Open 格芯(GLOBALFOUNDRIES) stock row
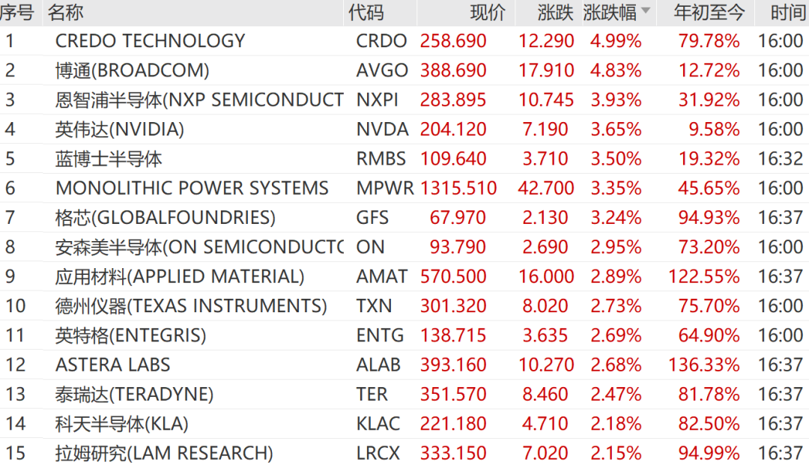 (404, 217)
